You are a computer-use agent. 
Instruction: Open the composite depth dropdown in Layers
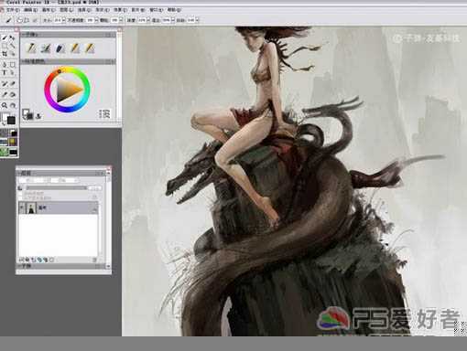(x=65, y=180)
